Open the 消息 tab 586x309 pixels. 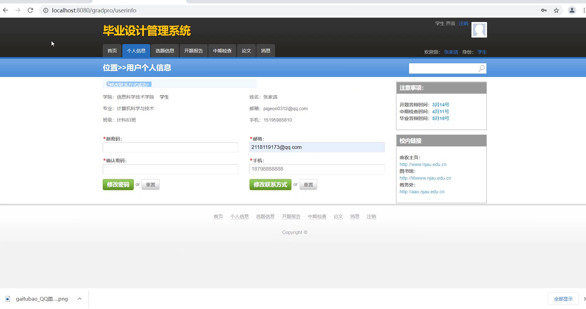[x=266, y=51]
